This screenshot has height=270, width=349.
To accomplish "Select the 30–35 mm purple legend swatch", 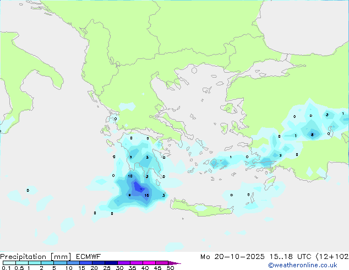I will (123, 263).
